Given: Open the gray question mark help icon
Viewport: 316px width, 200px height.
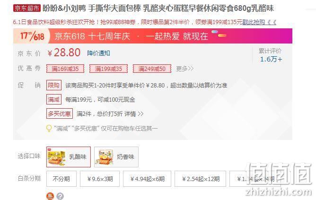Looking at the screenshot, I should click(60, 196).
